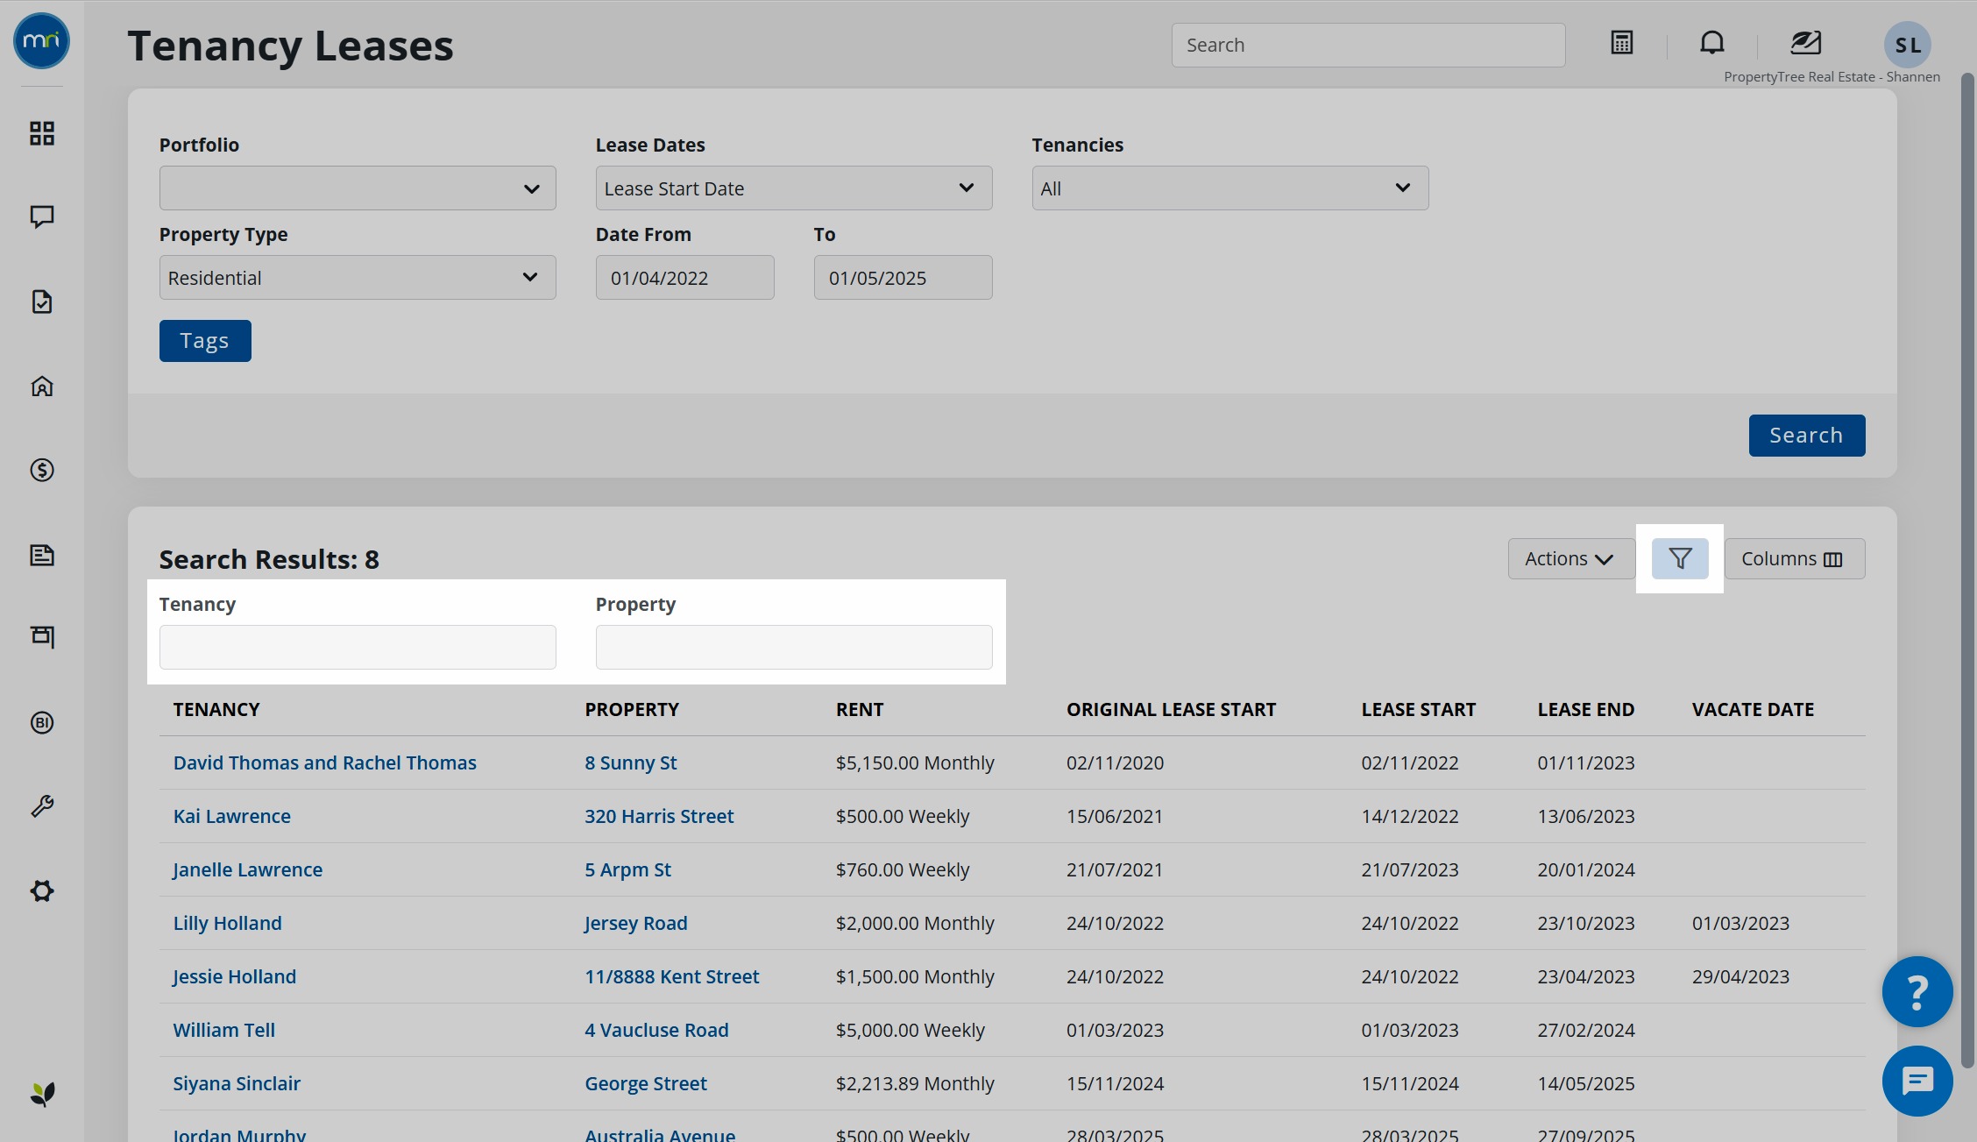1977x1142 pixels.
Task: Sort by the RENT column header
Action: [x=860, y=710]
